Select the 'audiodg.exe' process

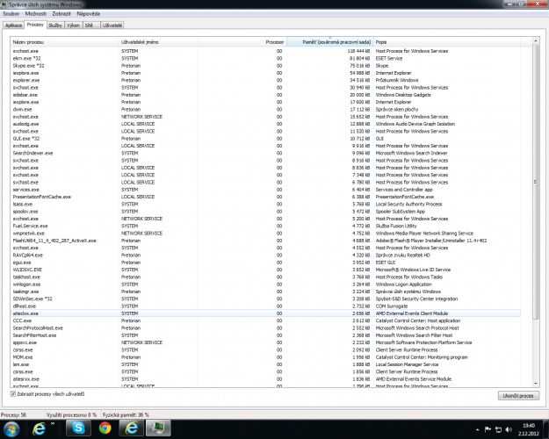pyautogui.click(x=265, y=124)
